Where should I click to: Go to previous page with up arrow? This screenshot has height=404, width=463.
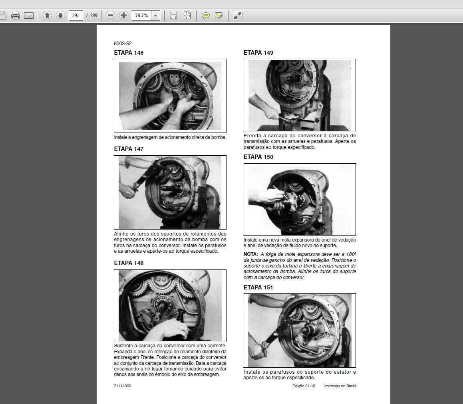(x=47, y=15)
